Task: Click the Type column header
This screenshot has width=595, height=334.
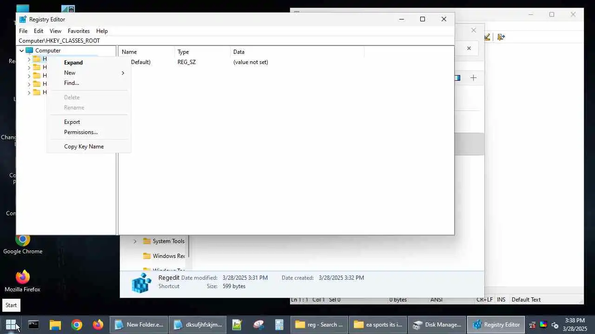Action: click(x=203, y=52)
